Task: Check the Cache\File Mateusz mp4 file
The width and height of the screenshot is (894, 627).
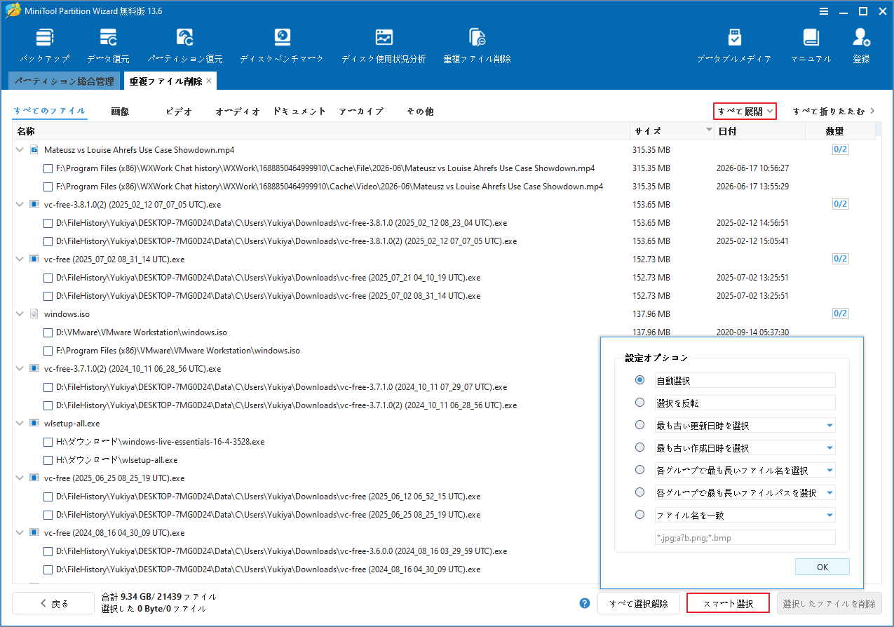Action: pos(48,168)
